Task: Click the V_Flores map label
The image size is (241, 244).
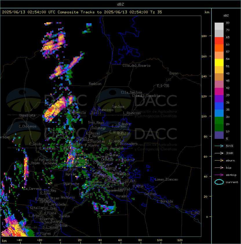Action: [44, 234]
